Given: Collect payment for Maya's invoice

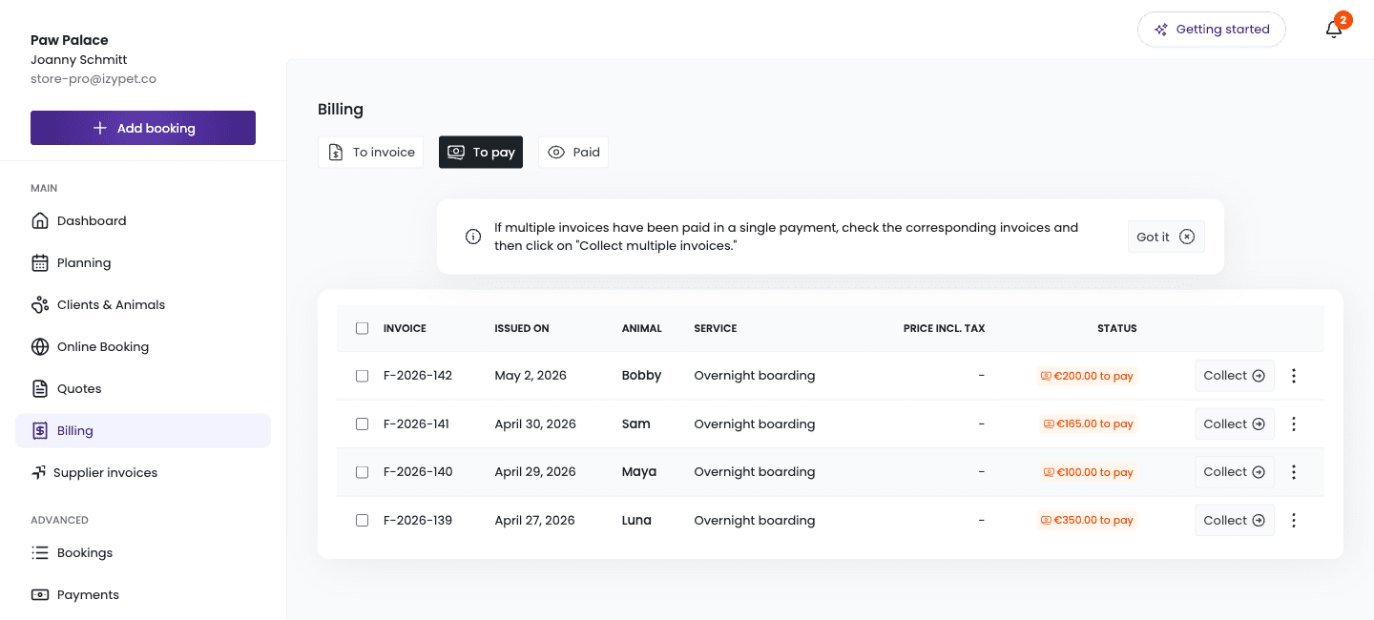Looking at the screenshot, I should pos(1235,472).
